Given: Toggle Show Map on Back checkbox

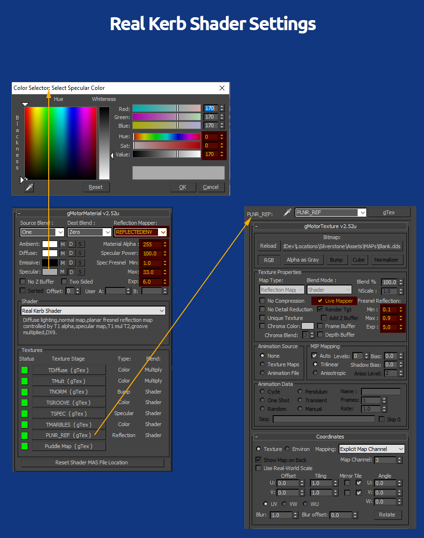Looking at the screenshot, I should (259, 460).
